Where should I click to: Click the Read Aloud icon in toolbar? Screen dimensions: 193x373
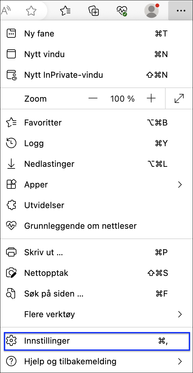pos(6,11)
